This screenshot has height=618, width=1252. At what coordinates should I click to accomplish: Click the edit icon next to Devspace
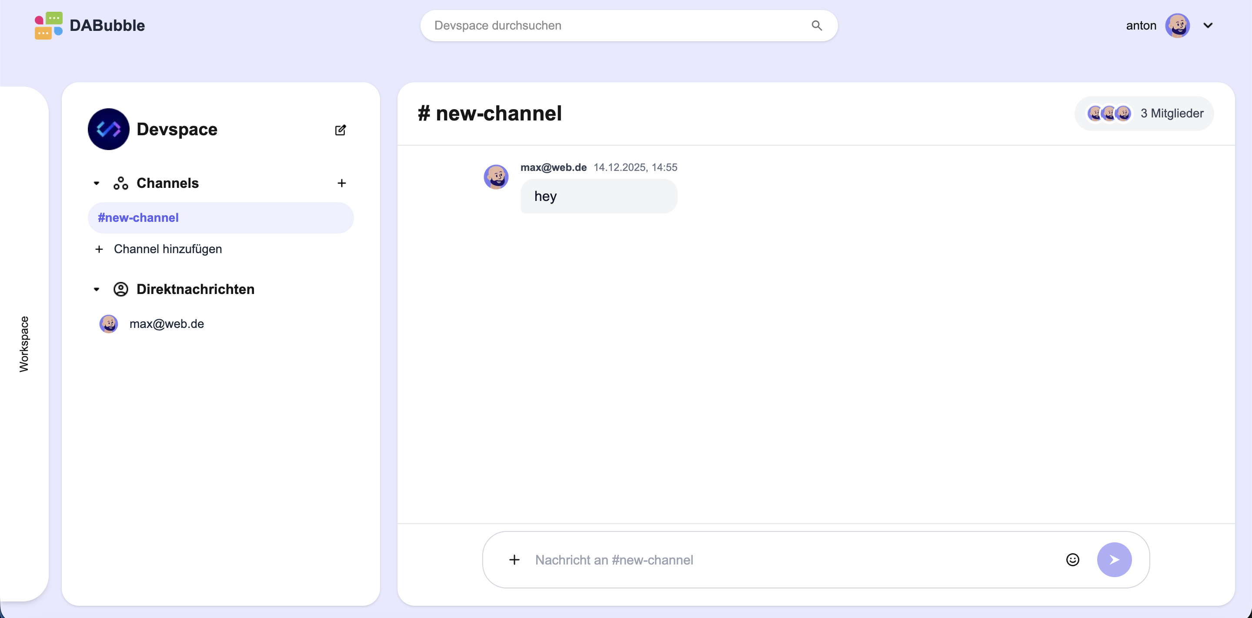click(340, 130)
